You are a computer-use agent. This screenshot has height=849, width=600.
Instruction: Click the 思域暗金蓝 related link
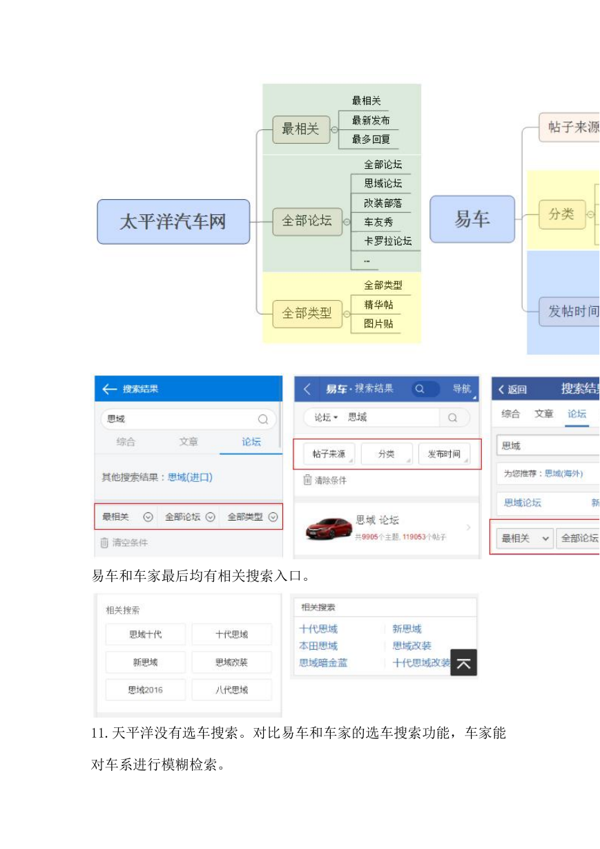pyautogui.click(x=323, y=662)
